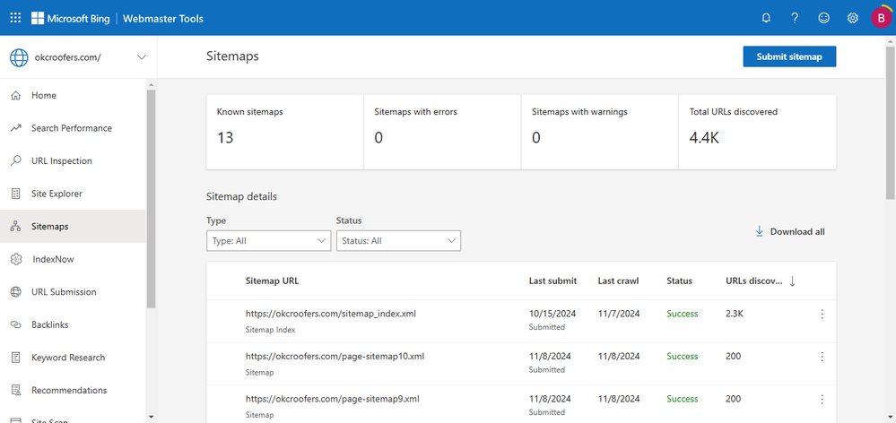Open URL Inspection from sidebar
Viewport: 896px width, 423px height.
pyautogui.click(x=61, y=161)
